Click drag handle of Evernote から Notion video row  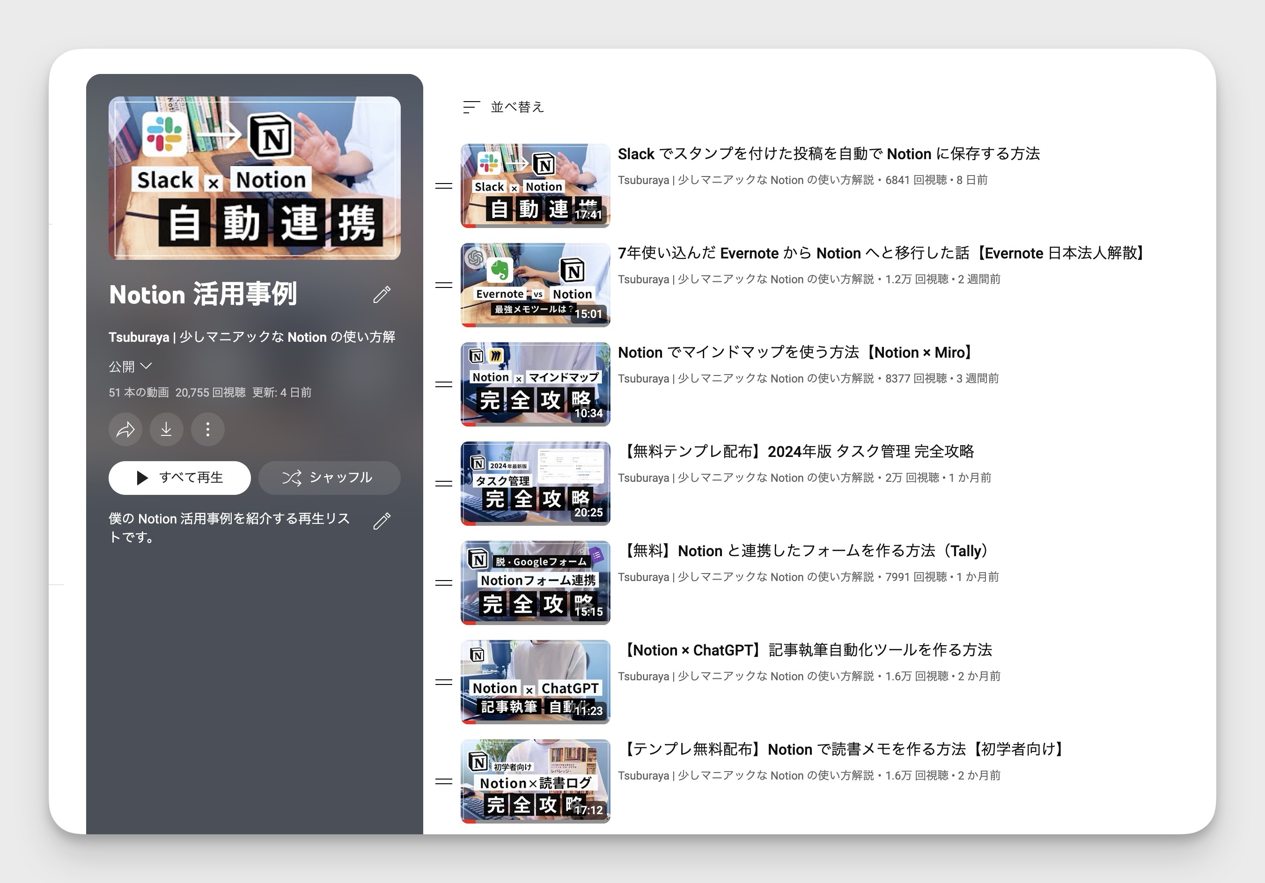443,285
